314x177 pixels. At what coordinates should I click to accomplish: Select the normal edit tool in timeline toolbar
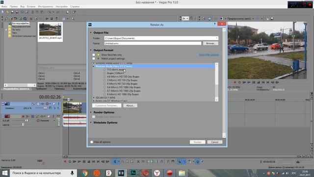tap(115, 162)
